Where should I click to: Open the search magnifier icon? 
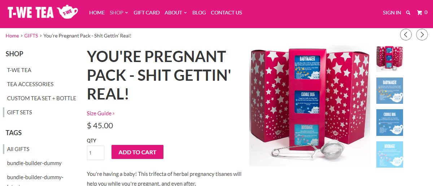pyautogui.click(x=408, y=13)
